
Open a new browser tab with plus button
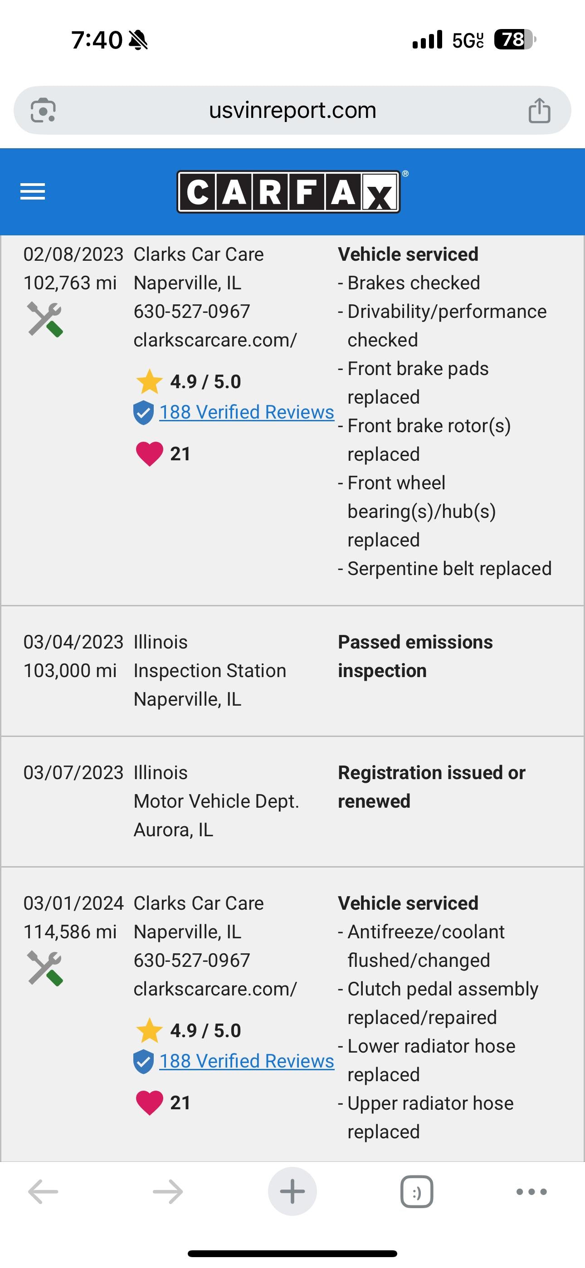tap(292, 1191)
